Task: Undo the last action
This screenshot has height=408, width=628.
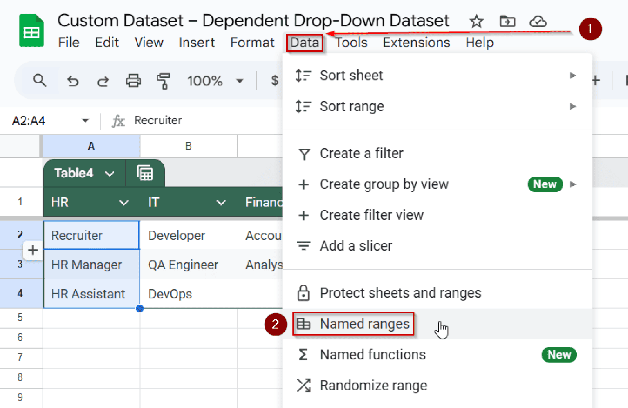Action: (72, 81)
